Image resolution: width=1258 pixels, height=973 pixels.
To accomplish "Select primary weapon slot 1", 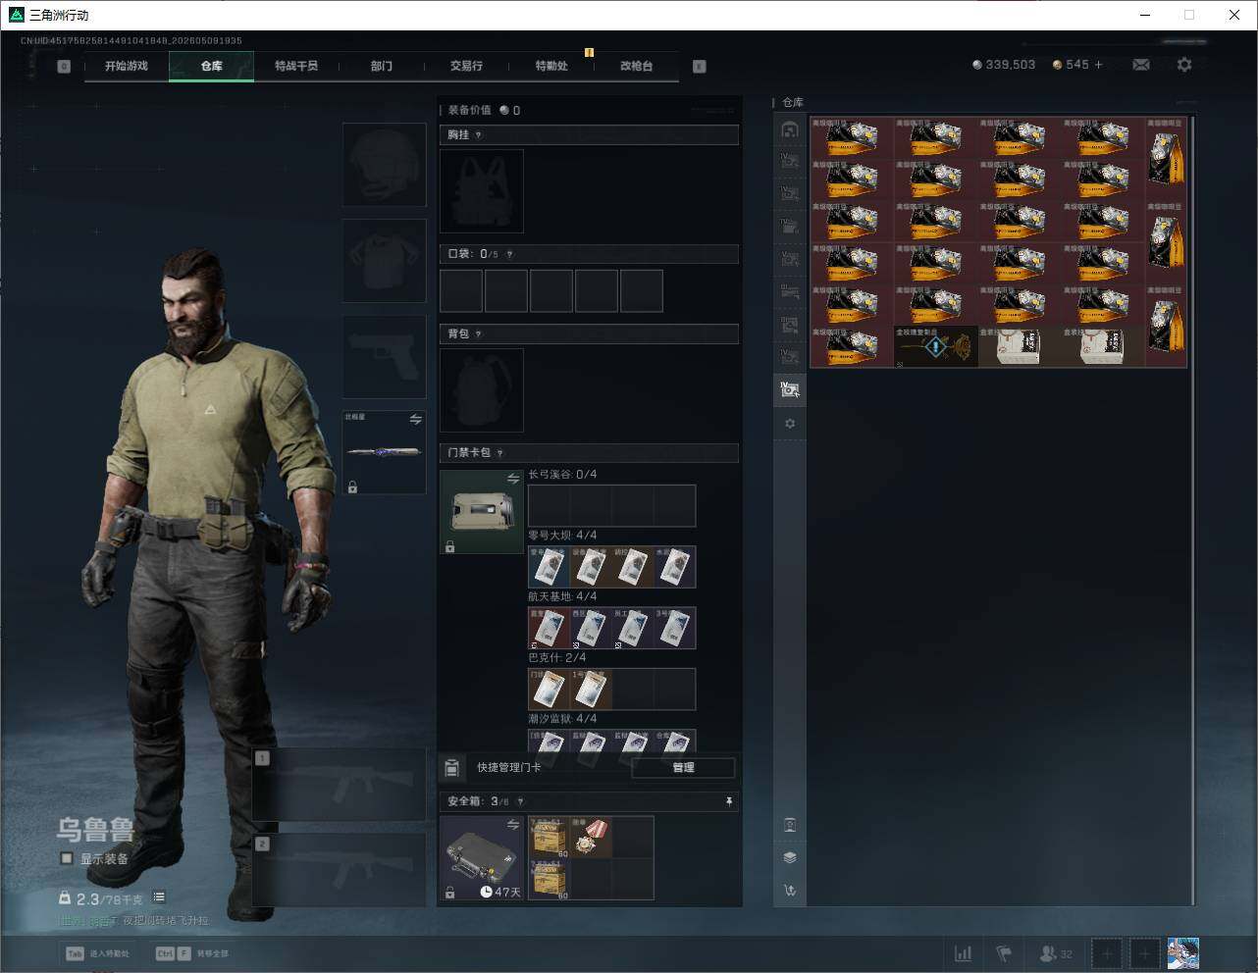I will coord(340,785).
